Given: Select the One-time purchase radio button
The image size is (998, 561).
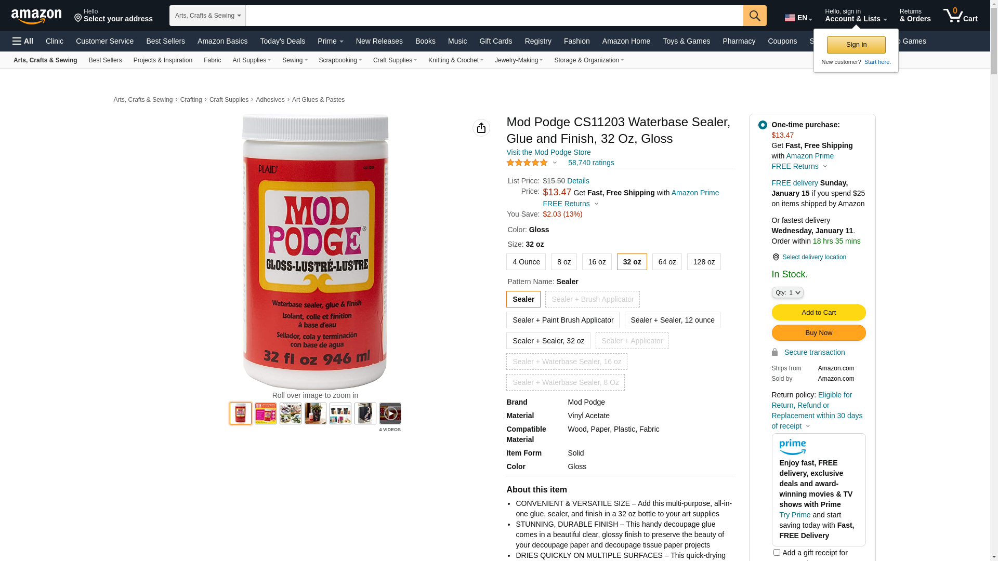Looking at the screenshot, I should (763, 125).
